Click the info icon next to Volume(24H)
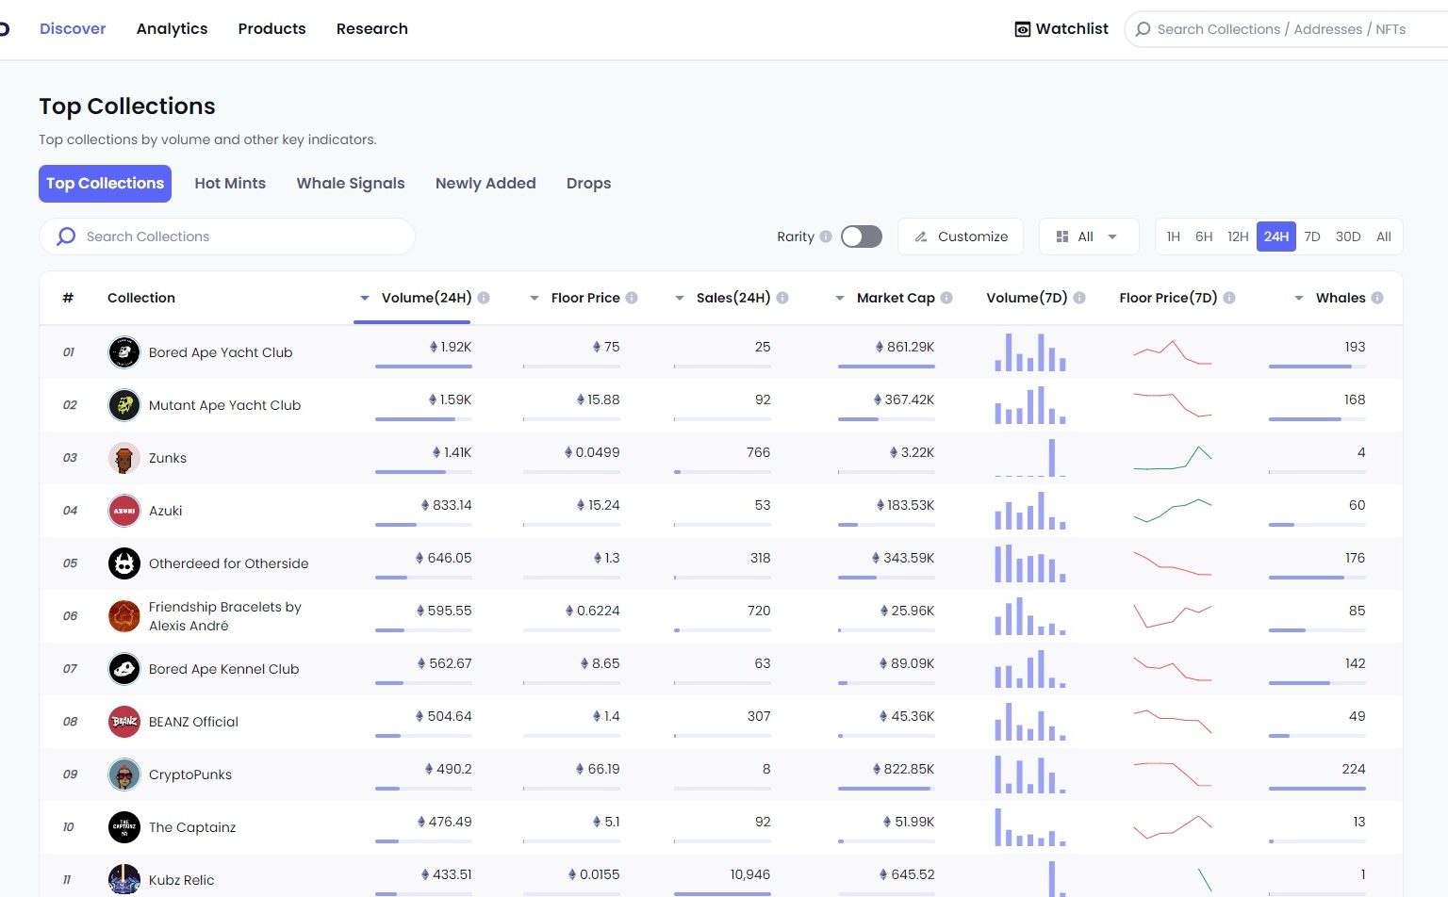Viewport: 1448px width, 897px height. [x=484, y=298]
